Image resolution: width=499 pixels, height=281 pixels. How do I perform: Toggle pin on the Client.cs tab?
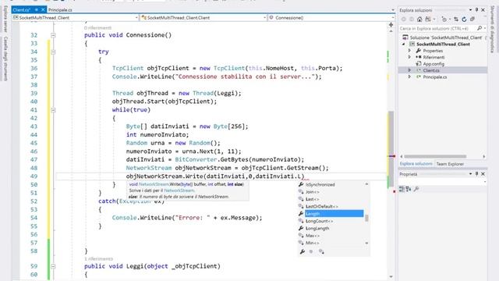(x=37, y=10)
